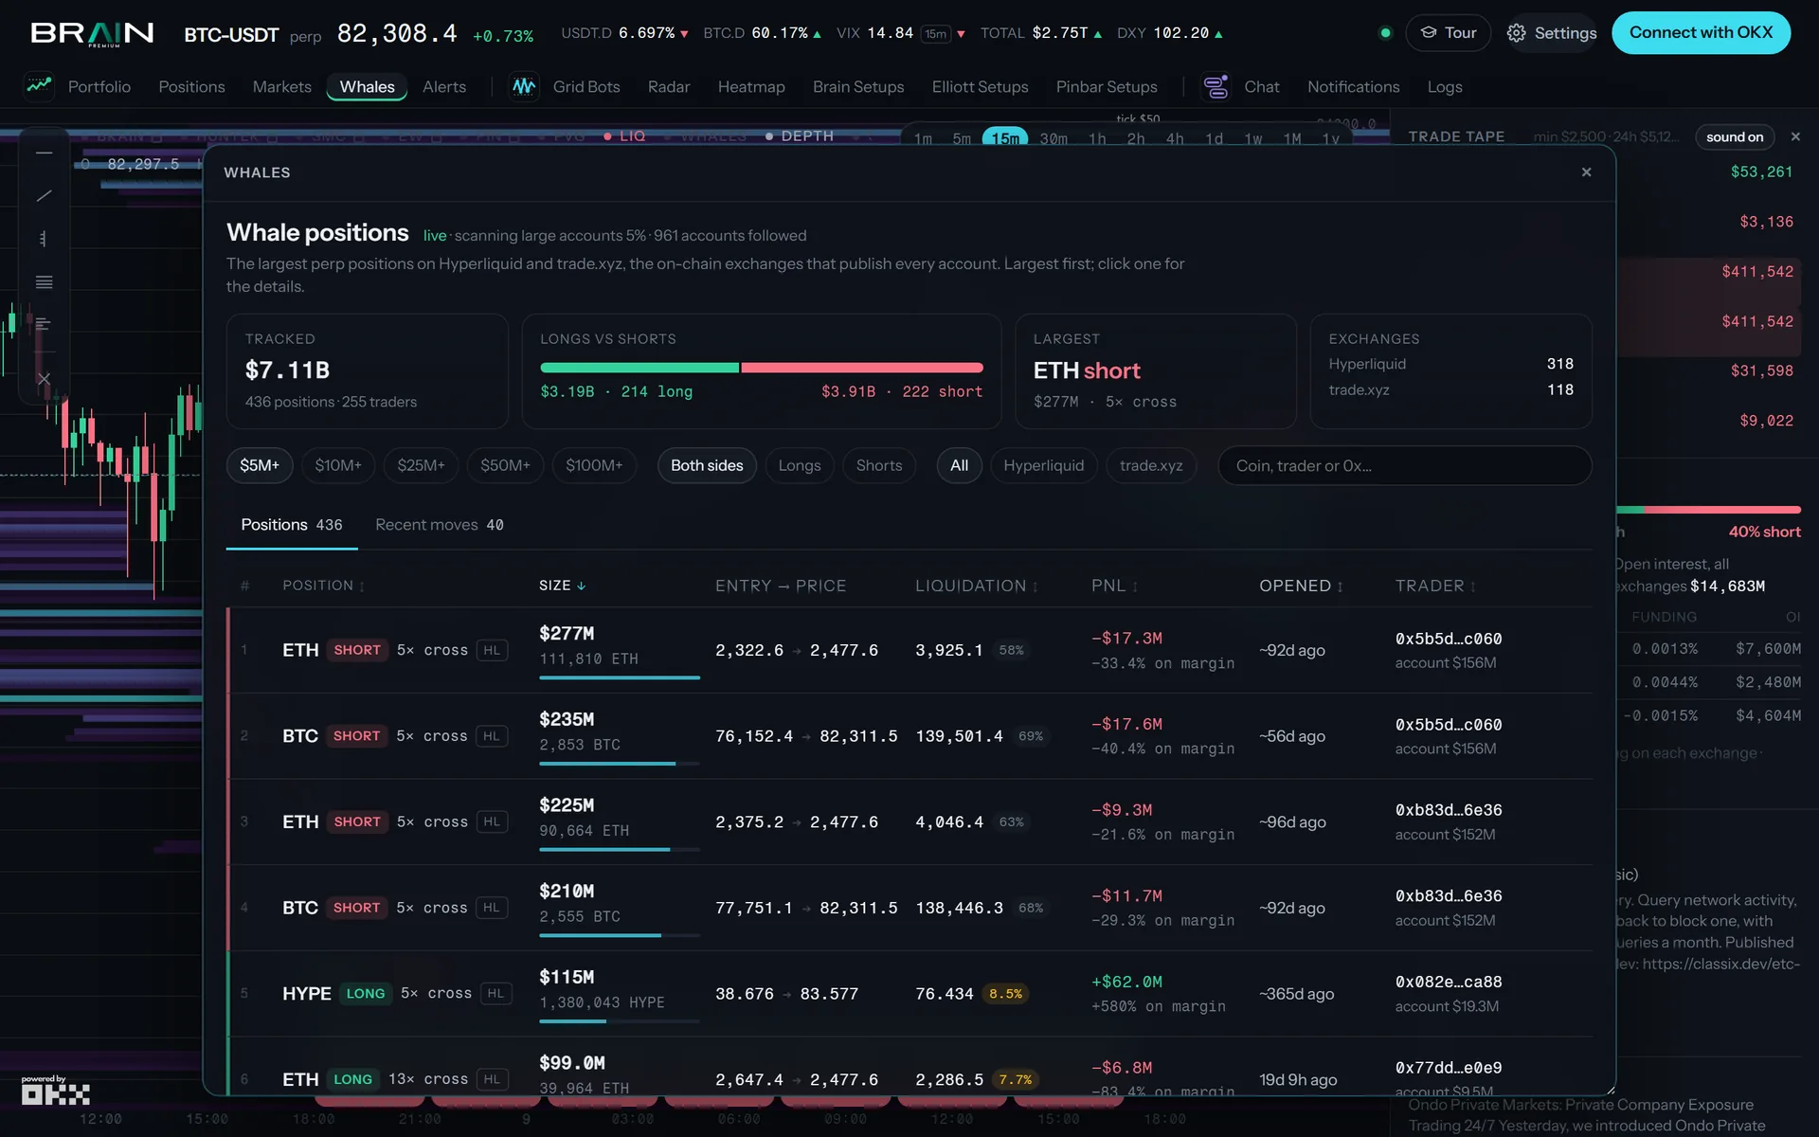Click size bar under $277M ETH position
Screen dimensions: 1819x1137
click(x=620, y=677)
